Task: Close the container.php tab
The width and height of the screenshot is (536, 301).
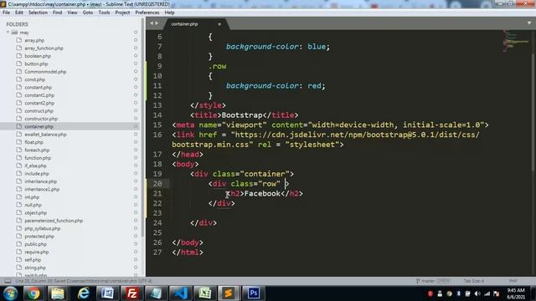Action: click(219, 24)
